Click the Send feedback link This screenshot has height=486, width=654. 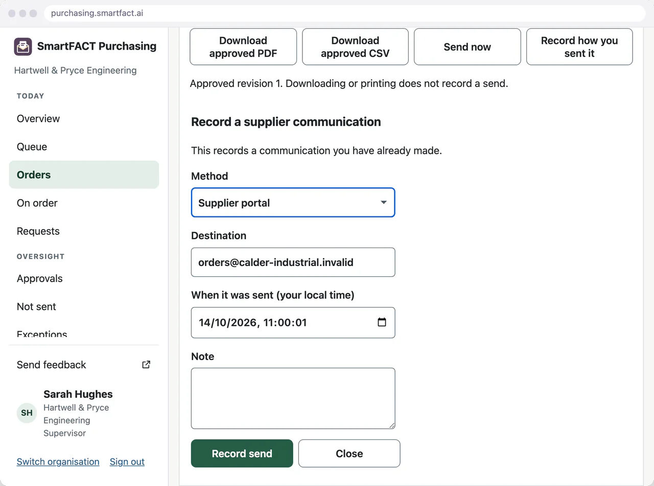tap(84, 365)
